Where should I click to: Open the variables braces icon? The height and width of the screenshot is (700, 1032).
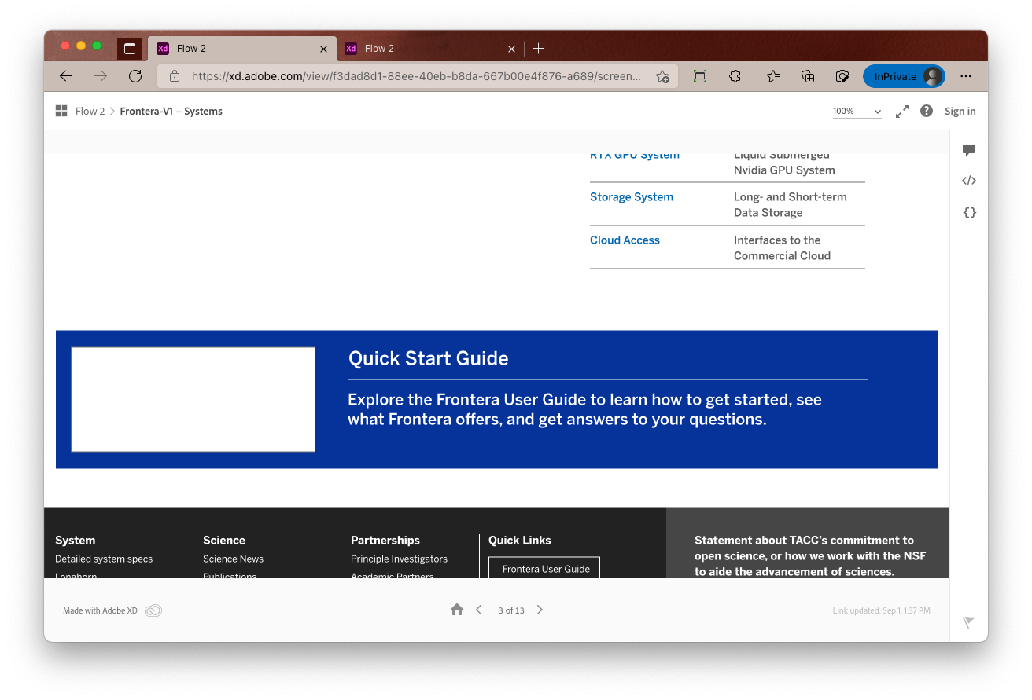click(x=969, y=212)
